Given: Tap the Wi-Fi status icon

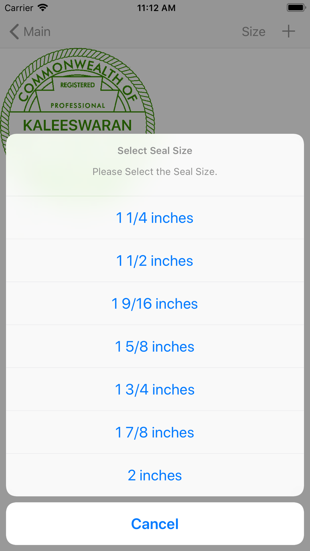Looking at the screenshot, I should (x=43, y=8).
